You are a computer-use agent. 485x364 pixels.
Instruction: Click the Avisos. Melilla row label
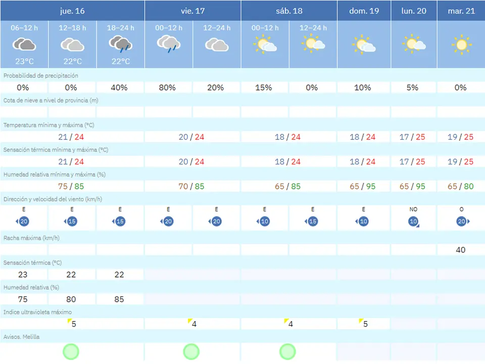[x=21, y=337]
